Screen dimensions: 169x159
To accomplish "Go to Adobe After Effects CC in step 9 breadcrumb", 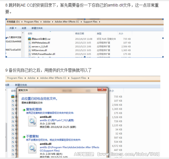I will pyautogui.click(x=53, y=78).
